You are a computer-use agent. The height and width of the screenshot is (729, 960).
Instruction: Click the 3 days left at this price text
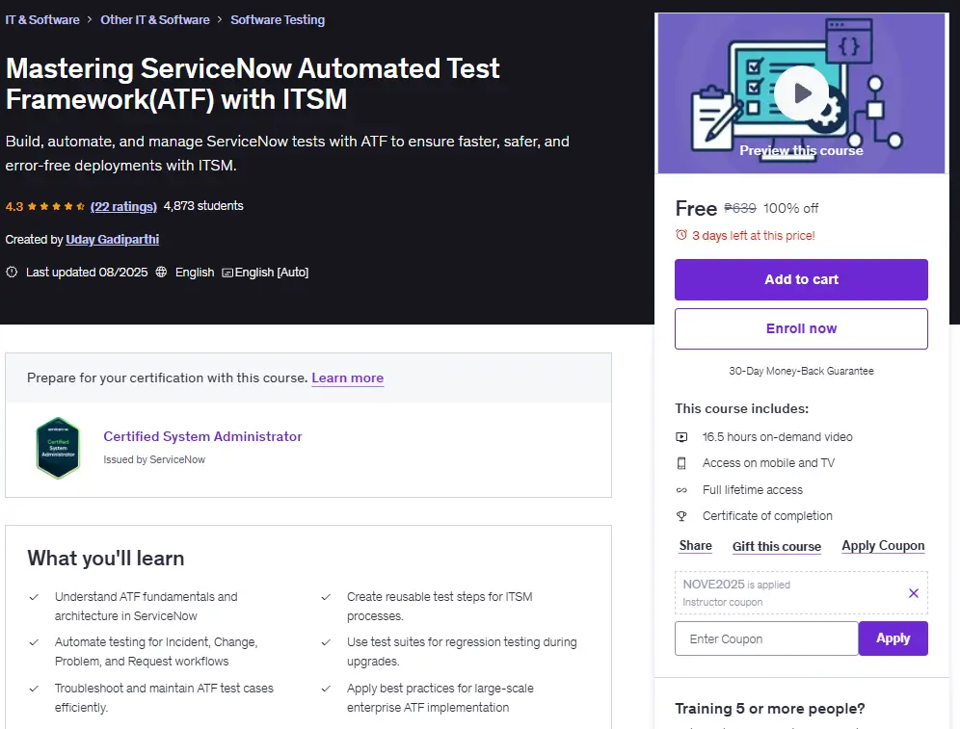(x=753, y=236)
